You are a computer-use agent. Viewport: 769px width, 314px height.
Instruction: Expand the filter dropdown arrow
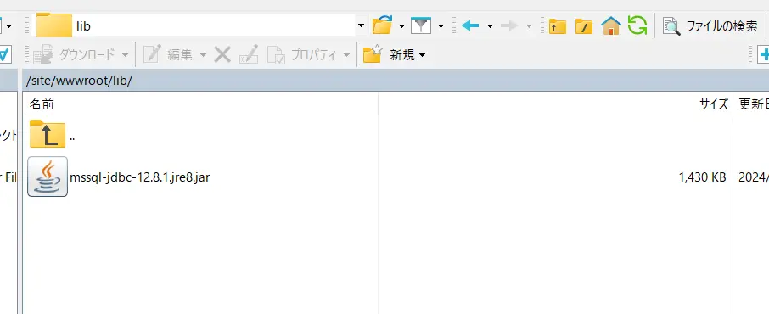(441, 26)
